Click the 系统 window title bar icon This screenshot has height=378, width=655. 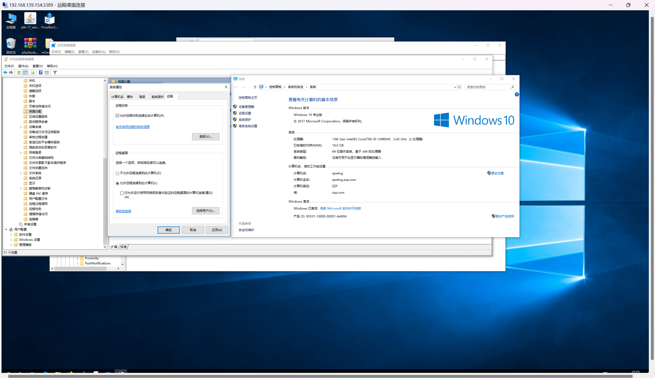coord(235,79)
